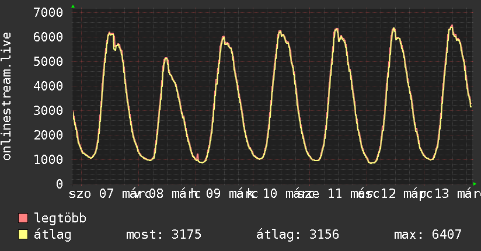Click the pink legtöbb legend swatch
The height and width of the screenshot is (251, 481).
(23, 218)
